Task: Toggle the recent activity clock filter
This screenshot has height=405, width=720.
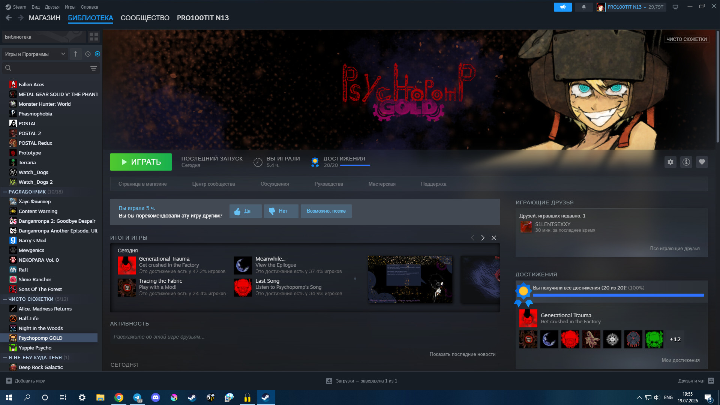Action: pos(88,54)
